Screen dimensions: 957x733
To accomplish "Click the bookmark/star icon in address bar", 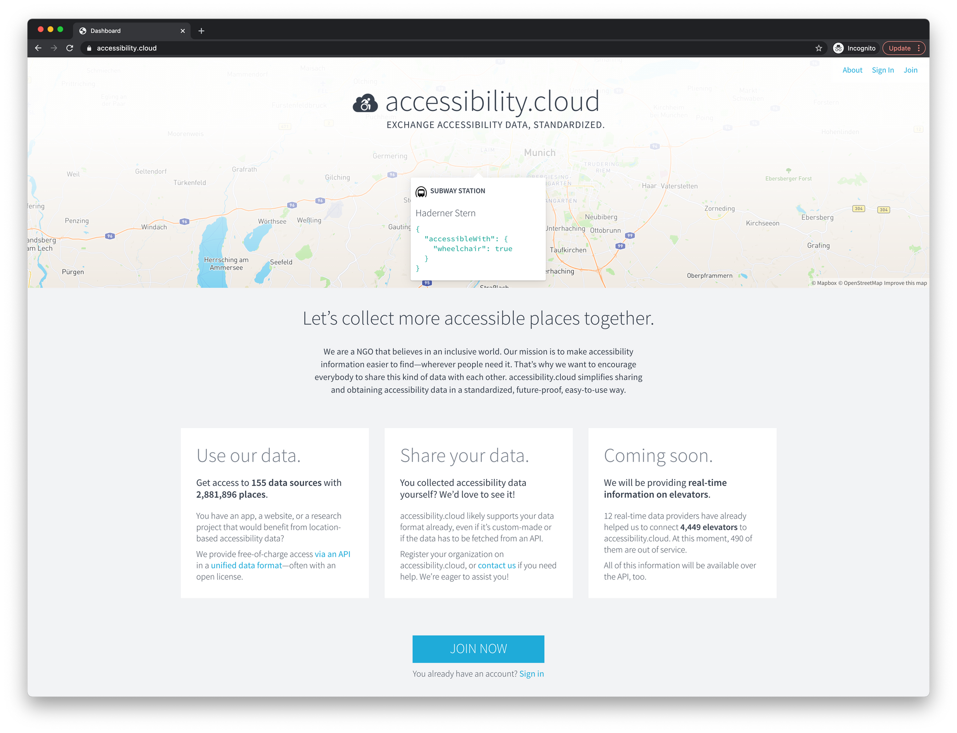I will tap(818, 48).
